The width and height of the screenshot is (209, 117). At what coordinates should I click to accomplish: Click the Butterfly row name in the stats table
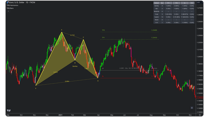(156, 11)
